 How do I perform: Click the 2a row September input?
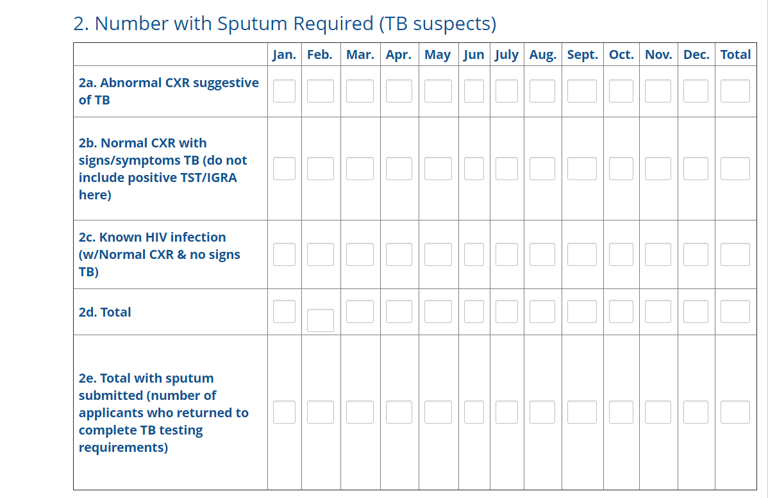point(581,91)
